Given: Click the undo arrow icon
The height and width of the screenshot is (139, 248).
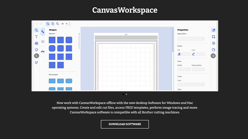Looking at the screenshot, I should coord(37,24).
